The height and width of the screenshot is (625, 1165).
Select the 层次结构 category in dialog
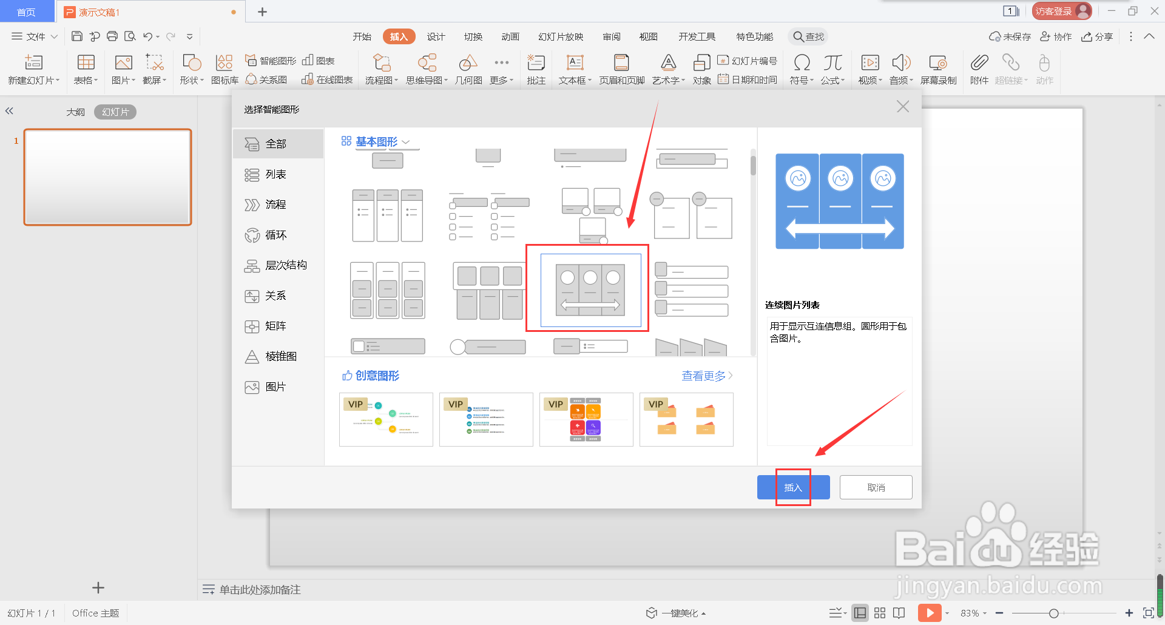click(278, 265)
